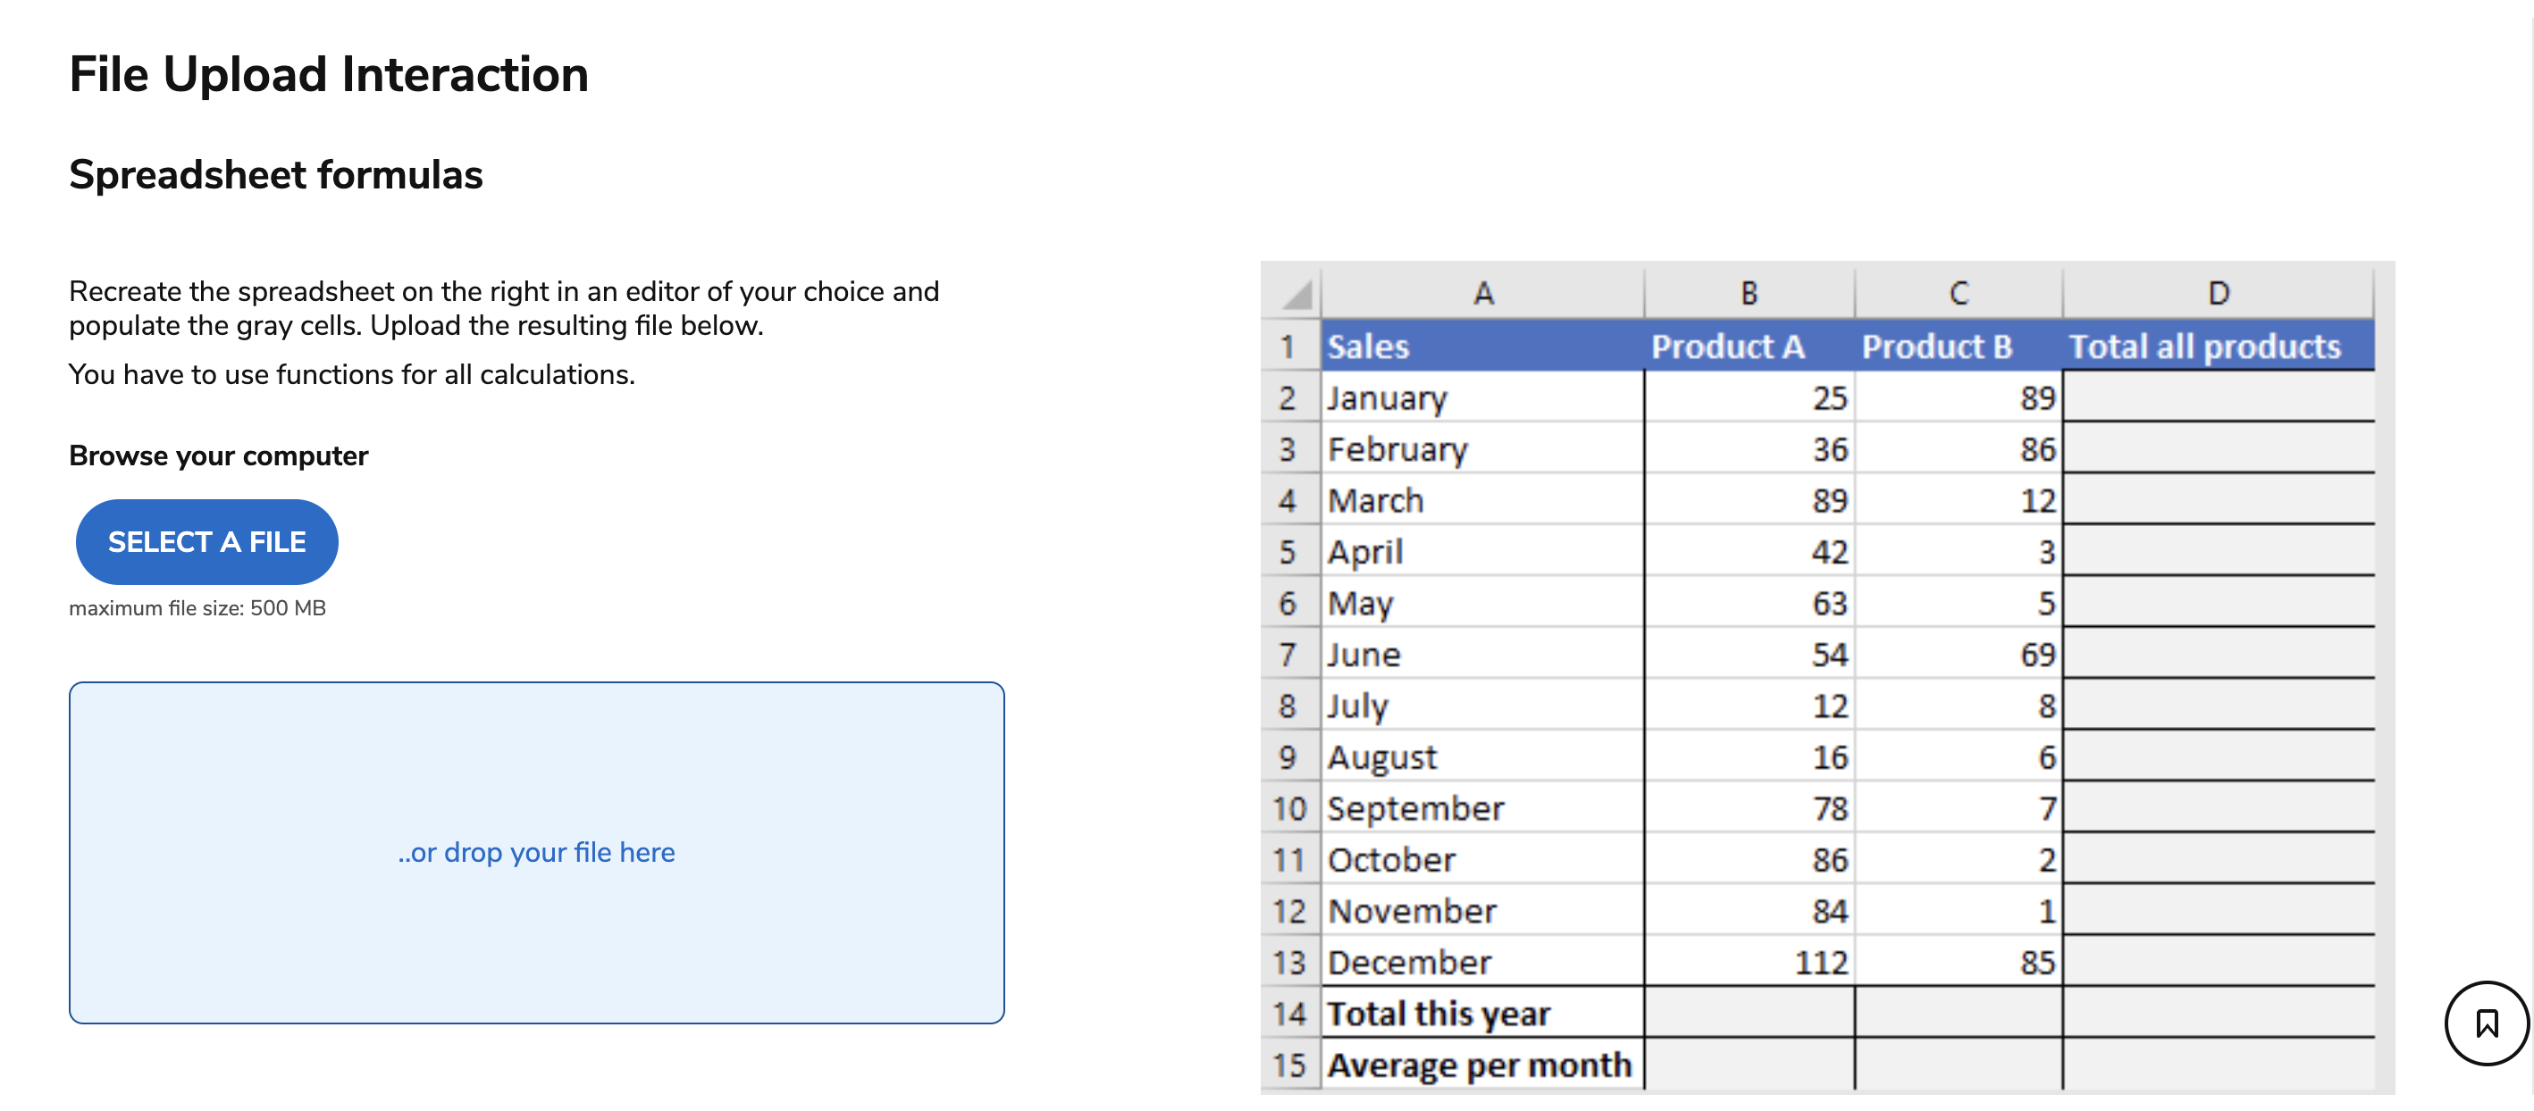The height and width of the screenshot is (1111, 2534).
Task: Click the bookmark icon in the bottom-right corner
Action: [x=2486, y=1024]
